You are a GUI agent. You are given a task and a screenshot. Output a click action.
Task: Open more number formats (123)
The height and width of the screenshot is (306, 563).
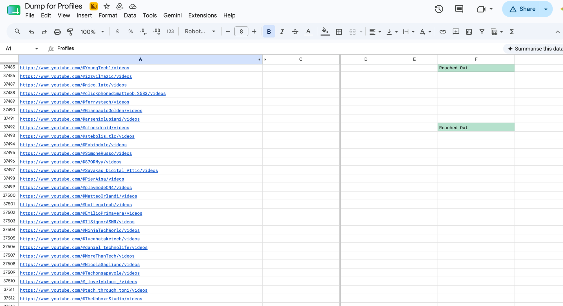tap(170, 32)
